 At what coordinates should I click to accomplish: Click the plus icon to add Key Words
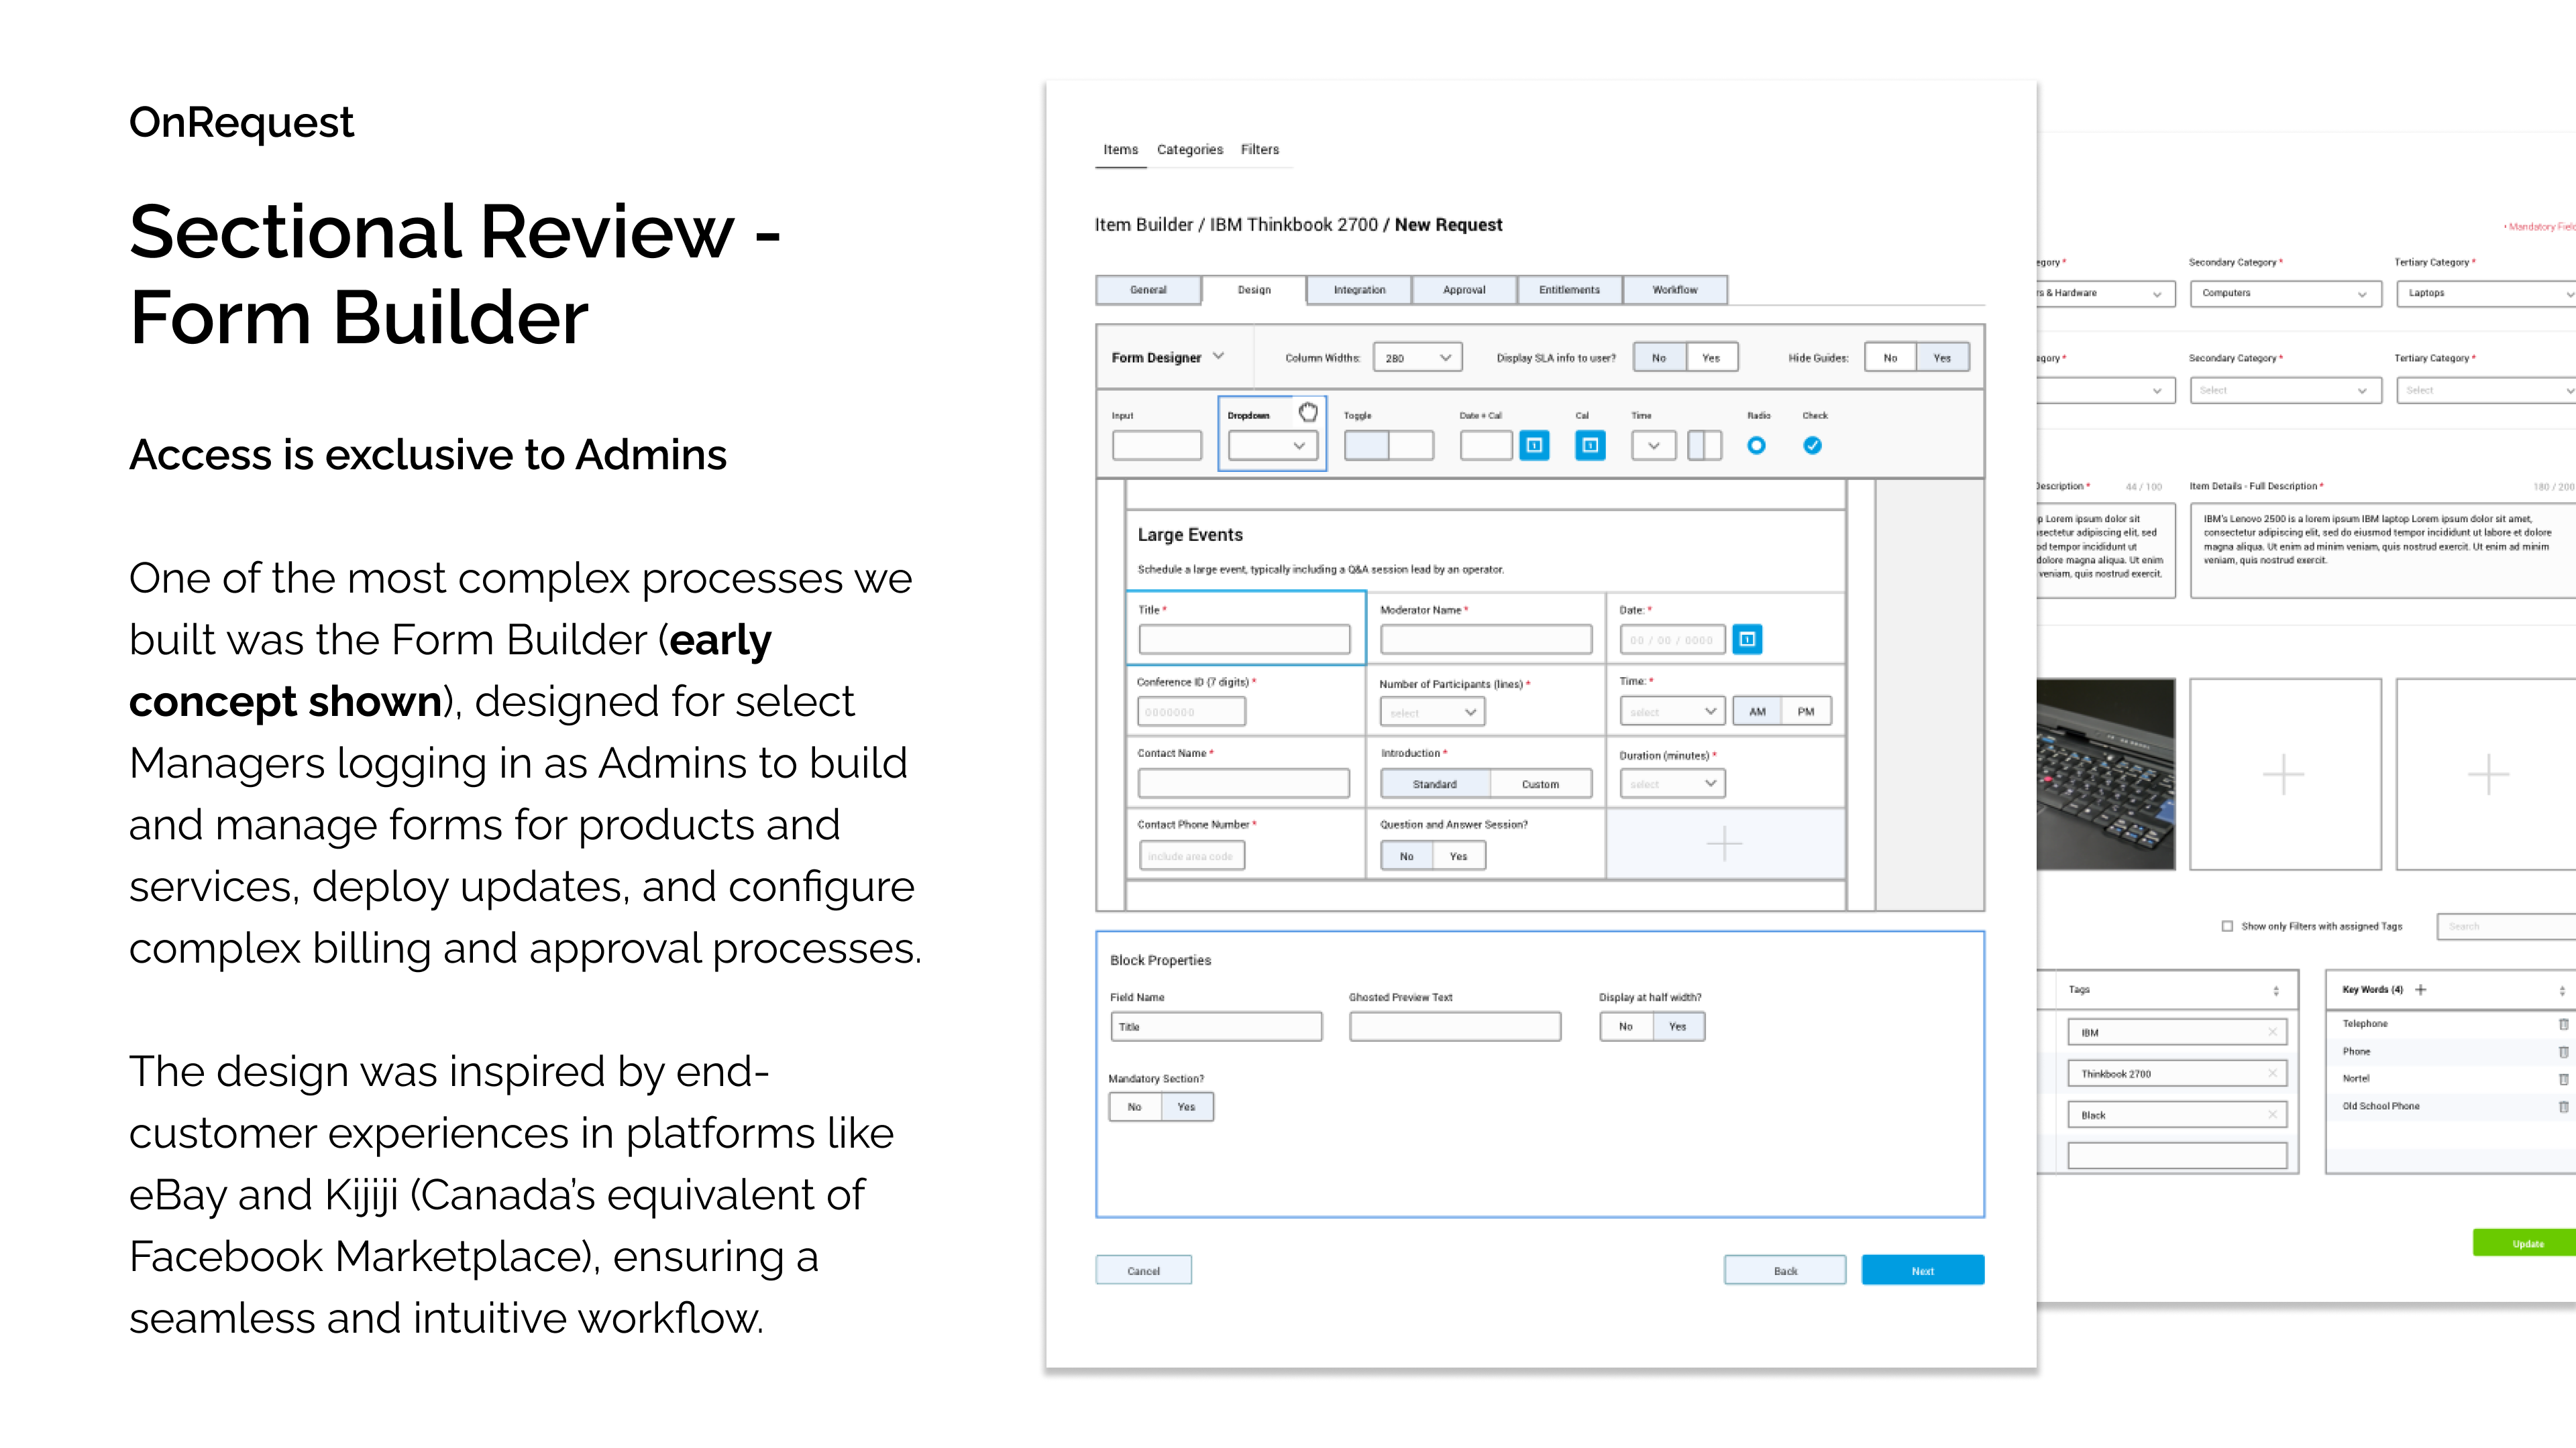coord(2421,989)
